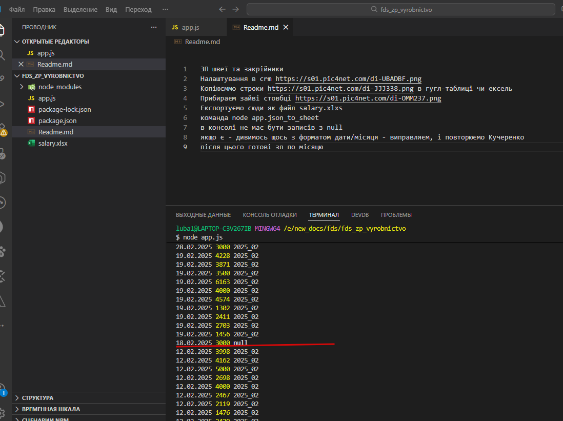Image resolution: width=563 pixels, height=421 pixels.
Task: Click the navigate back arrow in title bar
Action: pyautogui.click(x=222, y=9)
